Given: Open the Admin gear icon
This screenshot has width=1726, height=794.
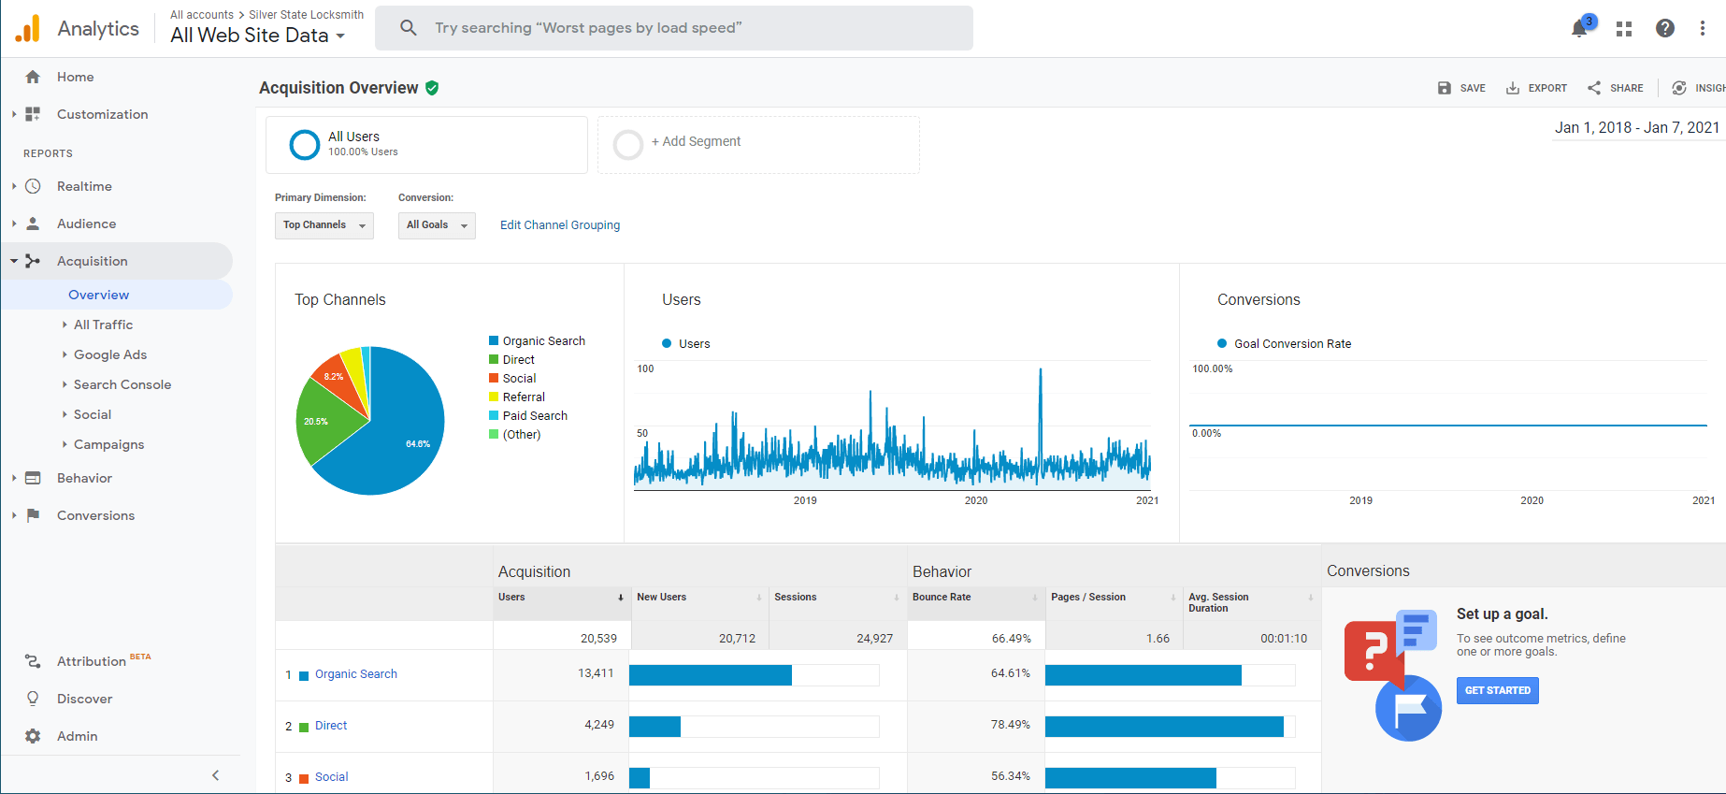Looking at the screenshot, I should point(33,736).
